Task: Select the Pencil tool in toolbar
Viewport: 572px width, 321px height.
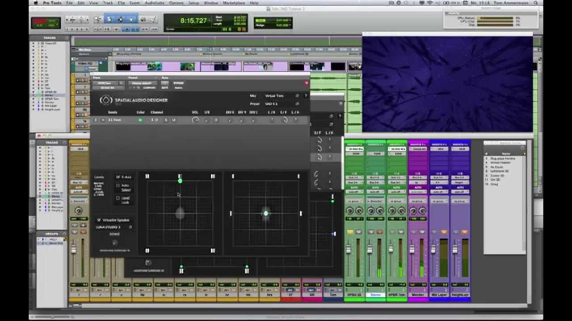Action: [x=152, y=19]
